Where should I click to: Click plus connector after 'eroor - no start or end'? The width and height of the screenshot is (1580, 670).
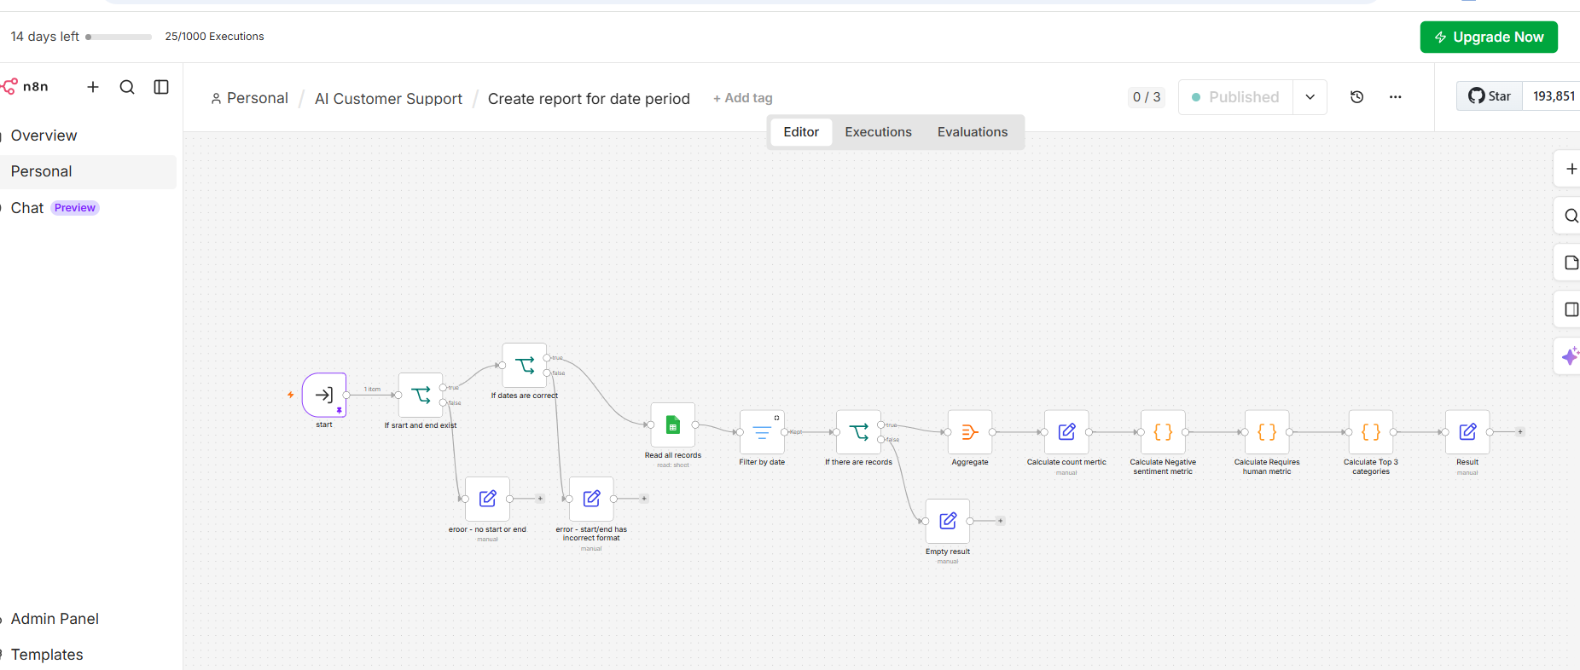pyautogui.click(x=540, y=499)
